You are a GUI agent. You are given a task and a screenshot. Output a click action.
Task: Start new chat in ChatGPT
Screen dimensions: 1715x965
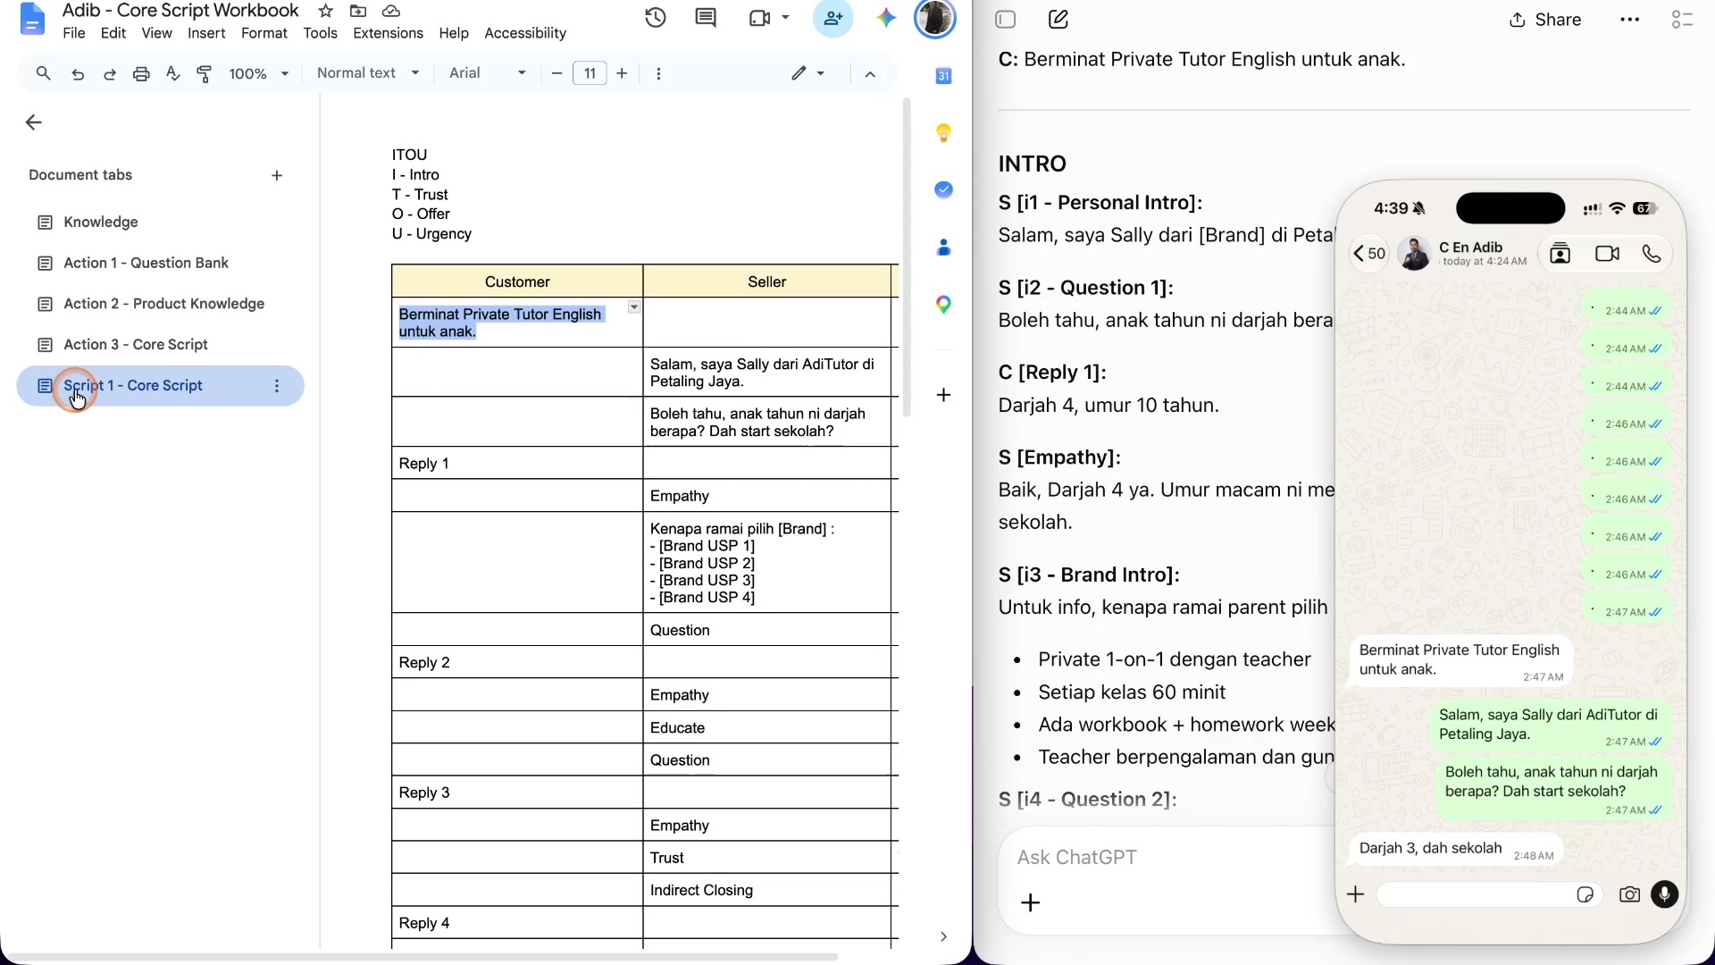tap(1058, 20)
